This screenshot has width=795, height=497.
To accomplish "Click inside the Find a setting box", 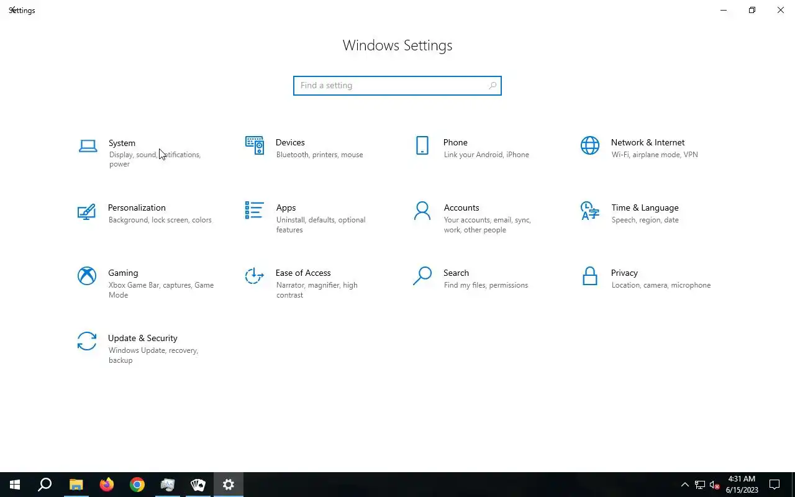I will 397,86.
